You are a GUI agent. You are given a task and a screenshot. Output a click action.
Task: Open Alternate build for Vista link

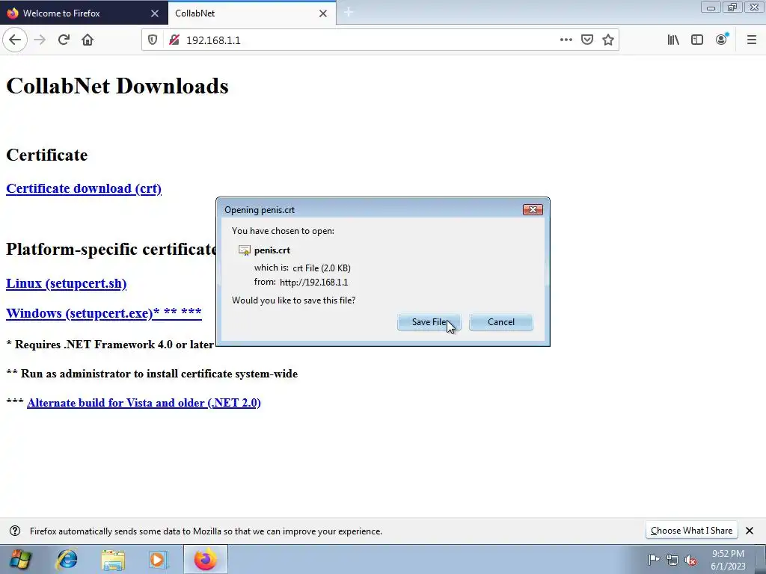click(144, 403)
